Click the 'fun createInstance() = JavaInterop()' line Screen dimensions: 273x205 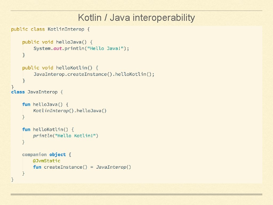82,167
